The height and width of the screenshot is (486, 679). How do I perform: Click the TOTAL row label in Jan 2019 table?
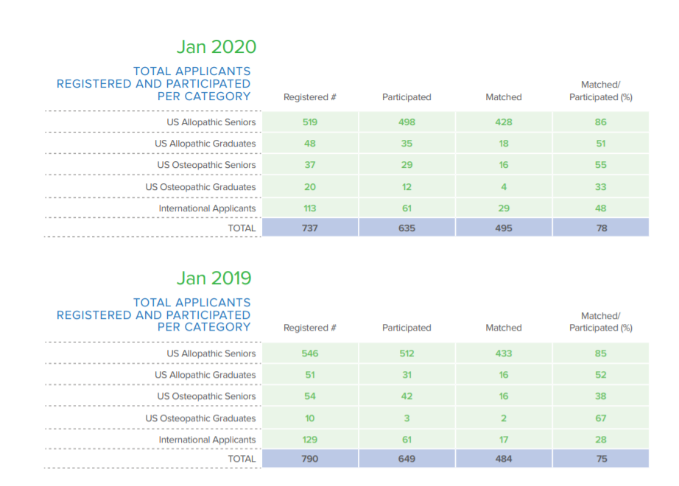242,459
